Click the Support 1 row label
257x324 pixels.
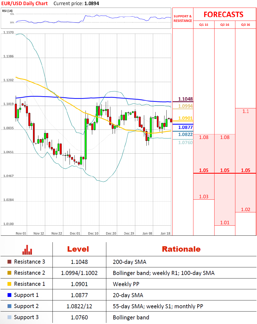click(26, 295)
